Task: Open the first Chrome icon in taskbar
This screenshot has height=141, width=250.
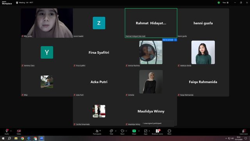Action: tap(22, 138)
